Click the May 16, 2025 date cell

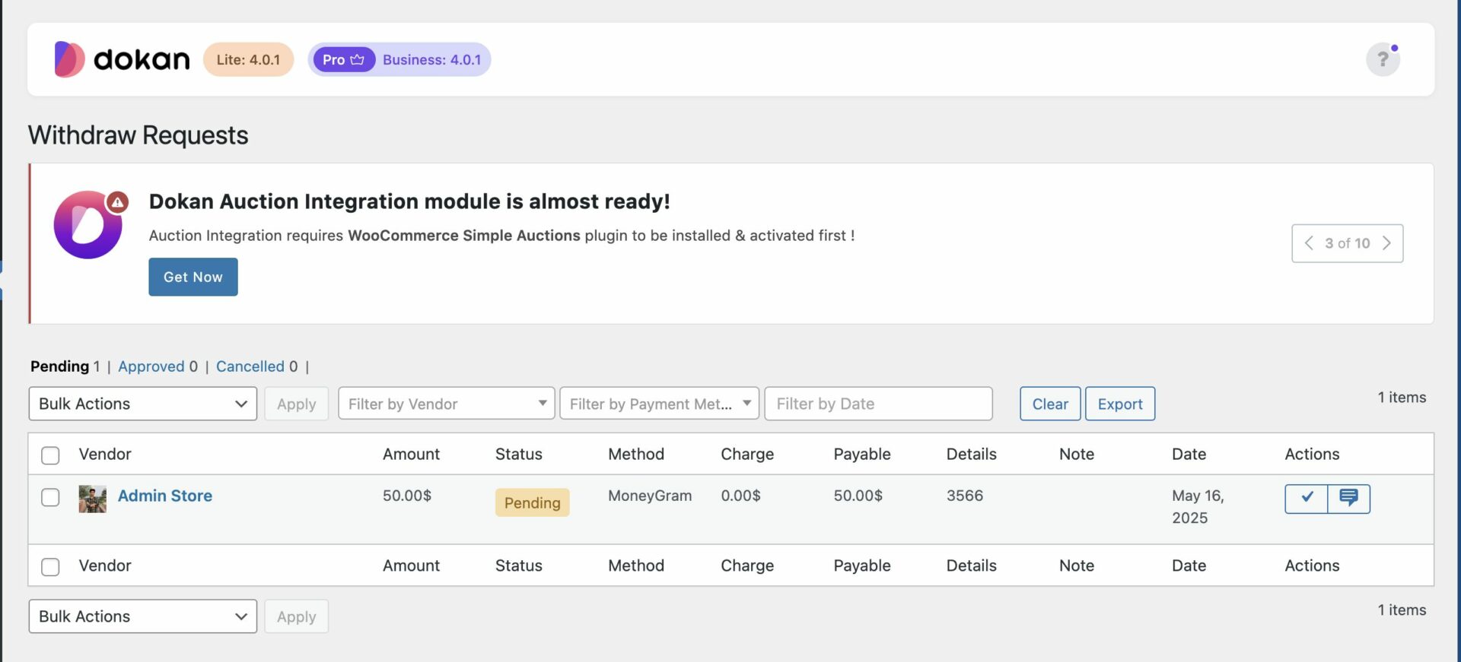1198,506
